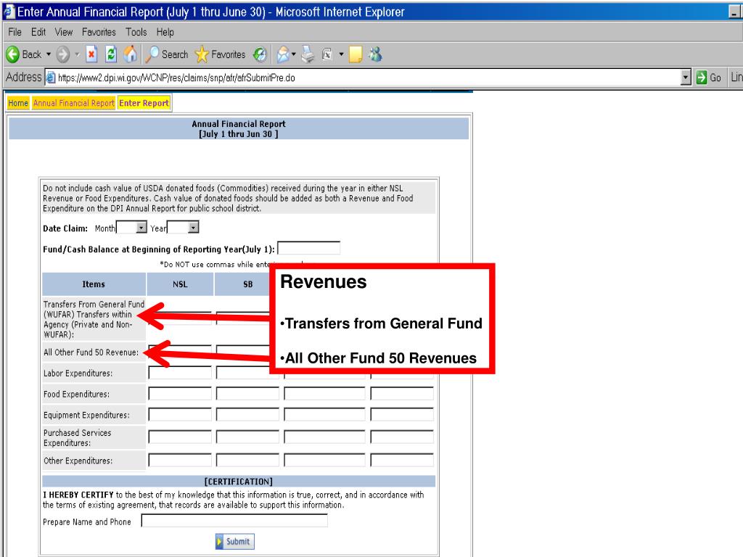Viewport: 743px width, 557px height.
Task: Open the Edit menu
Action: pos(38,32)
